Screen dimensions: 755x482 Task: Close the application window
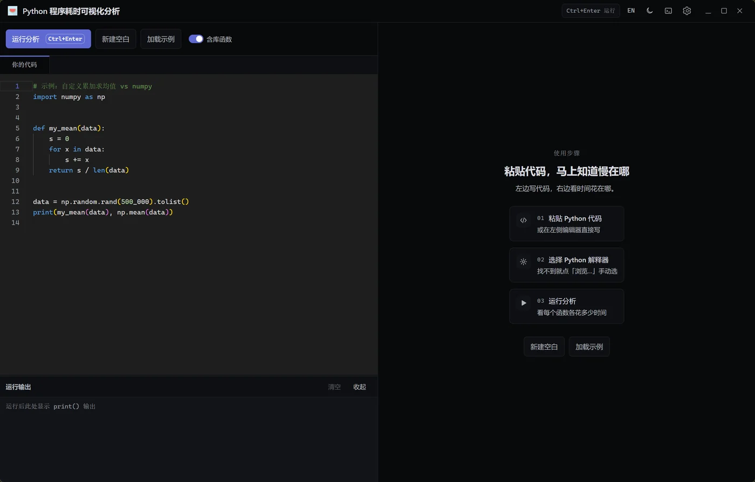pos(740,11)
